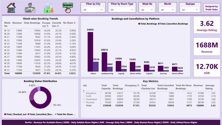Viewport: 222px width, 125px height.
Task: Click W 29 revenue value 140M
Action: coord(19,63)
